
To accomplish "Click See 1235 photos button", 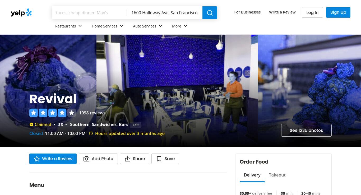I will tap(306, 130).
